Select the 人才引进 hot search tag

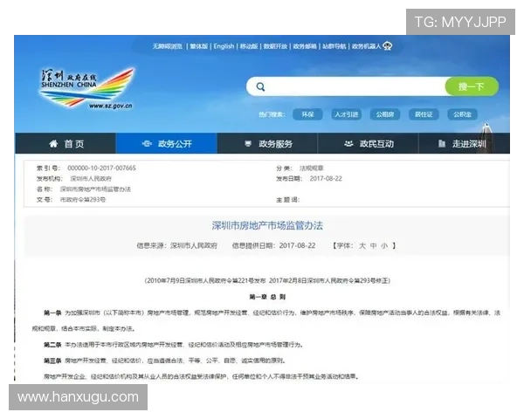(346, 114)
